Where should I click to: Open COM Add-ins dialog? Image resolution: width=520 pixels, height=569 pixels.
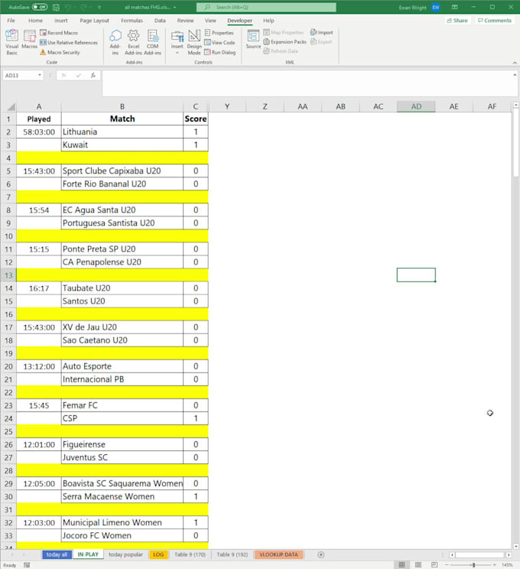[152, 42]
